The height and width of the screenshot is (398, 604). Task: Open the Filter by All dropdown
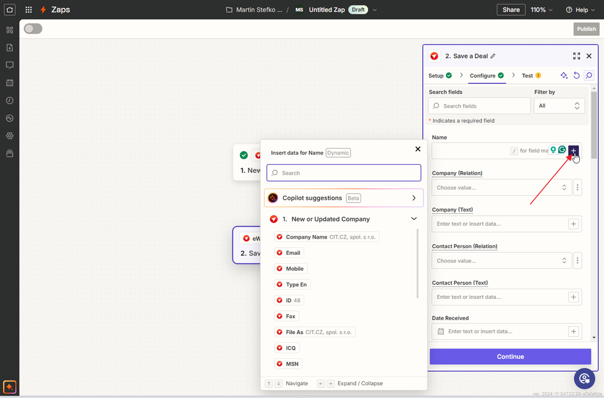559,106
